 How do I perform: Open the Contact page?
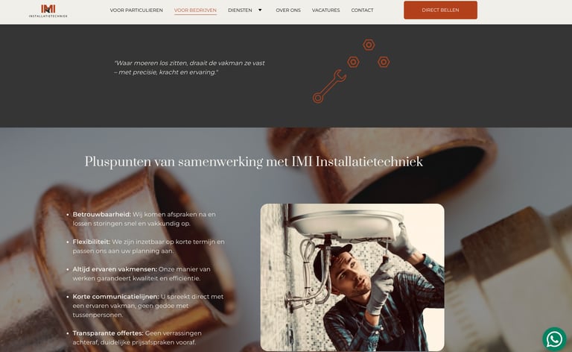point(362,10)
